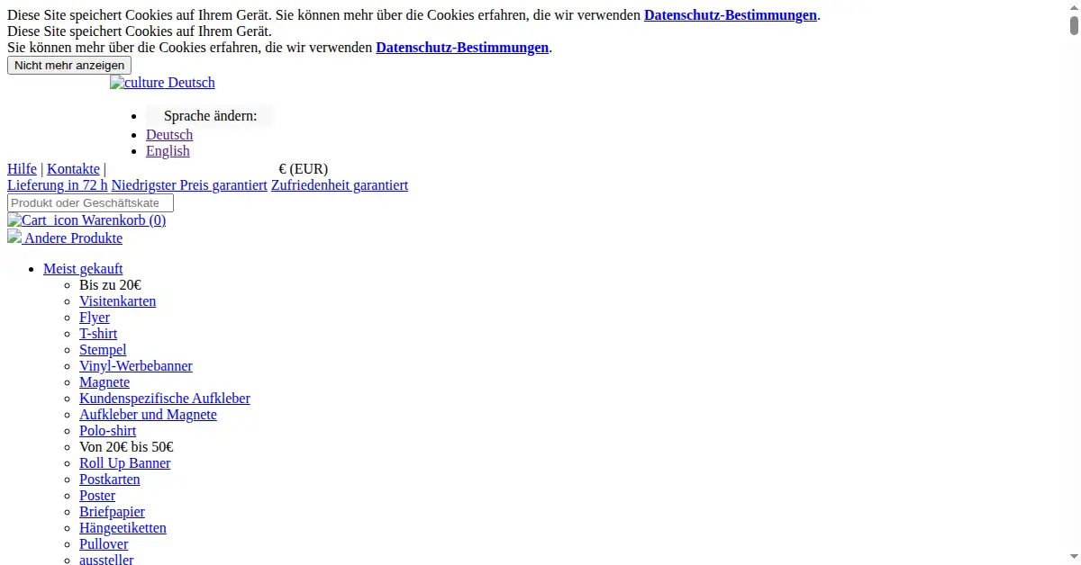Select Flyer from the product list
The image size is (1081, 565).
click(95, 318)
